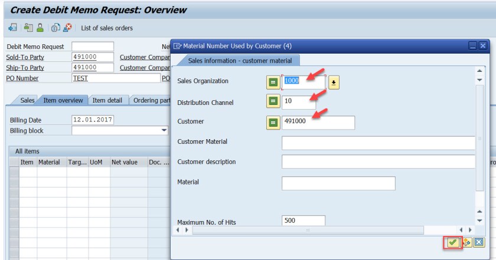Click the right arrow at right end of horizontal scrollbar
This screenshot has height=260, width=496.
(470, 230)
